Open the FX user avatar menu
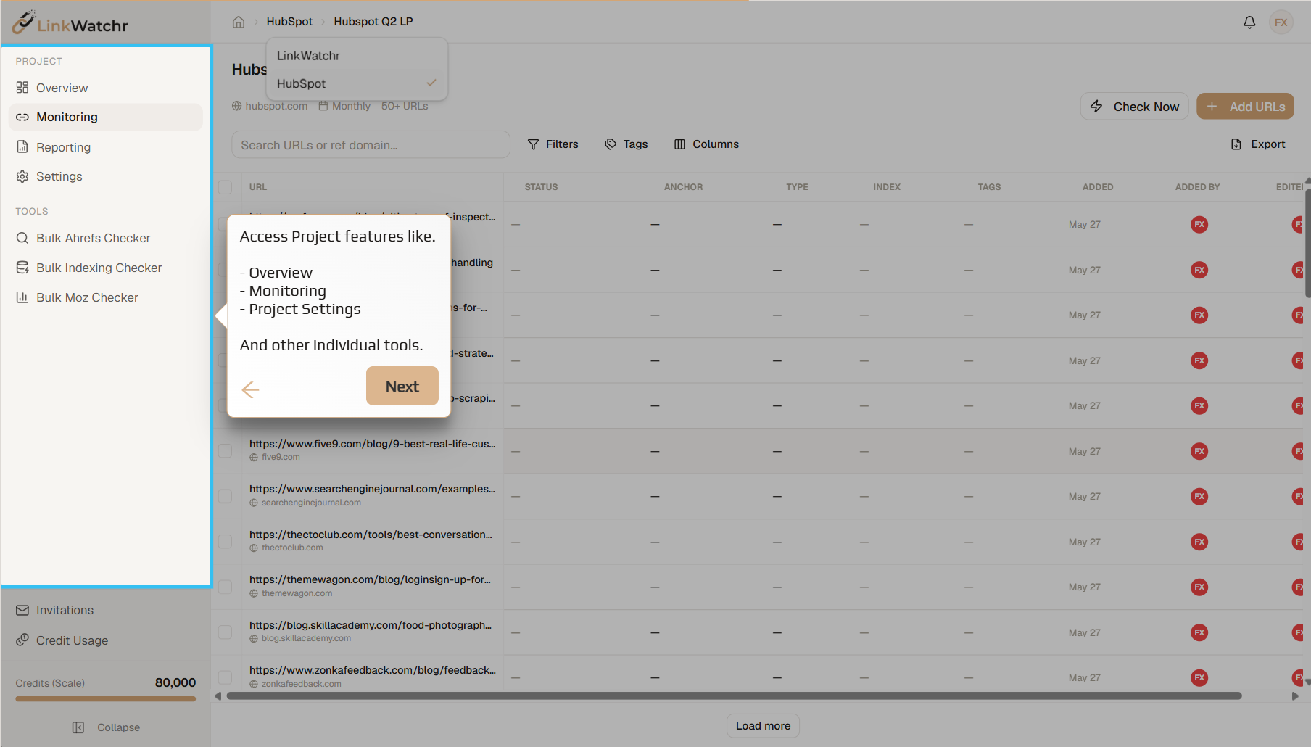The height and width of the screenshot is (747, 1311). (x=1281, y=22)
